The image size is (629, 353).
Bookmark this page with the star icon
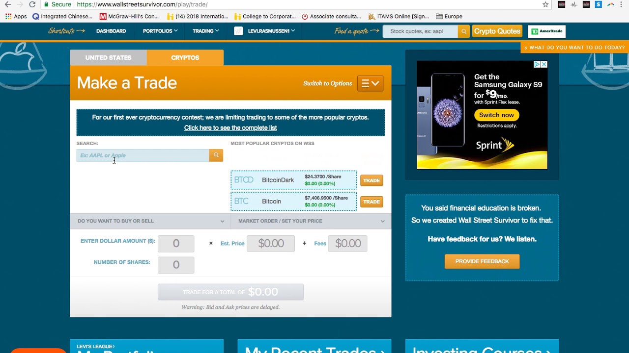pos(545,4)
